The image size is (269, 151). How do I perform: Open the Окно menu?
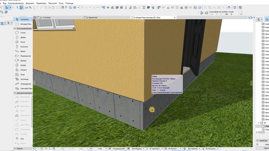[61, 3]
